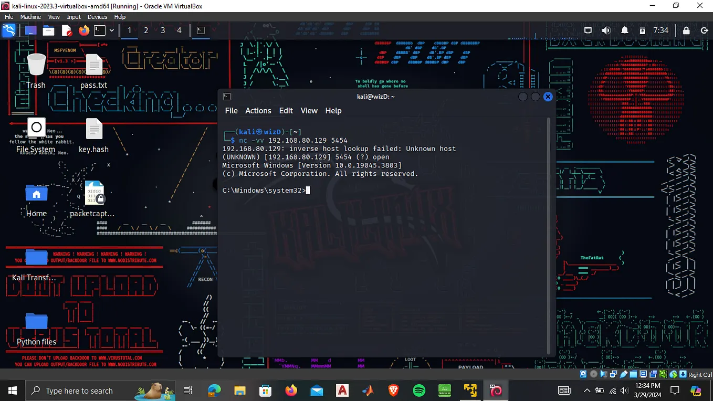The image size is (713, 401).
Task: Open the Devices menu in VirtualBox
Action: 97,16
